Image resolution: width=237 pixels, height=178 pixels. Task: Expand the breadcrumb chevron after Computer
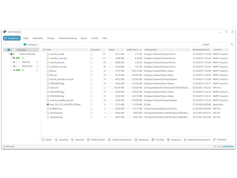(39, 44)
